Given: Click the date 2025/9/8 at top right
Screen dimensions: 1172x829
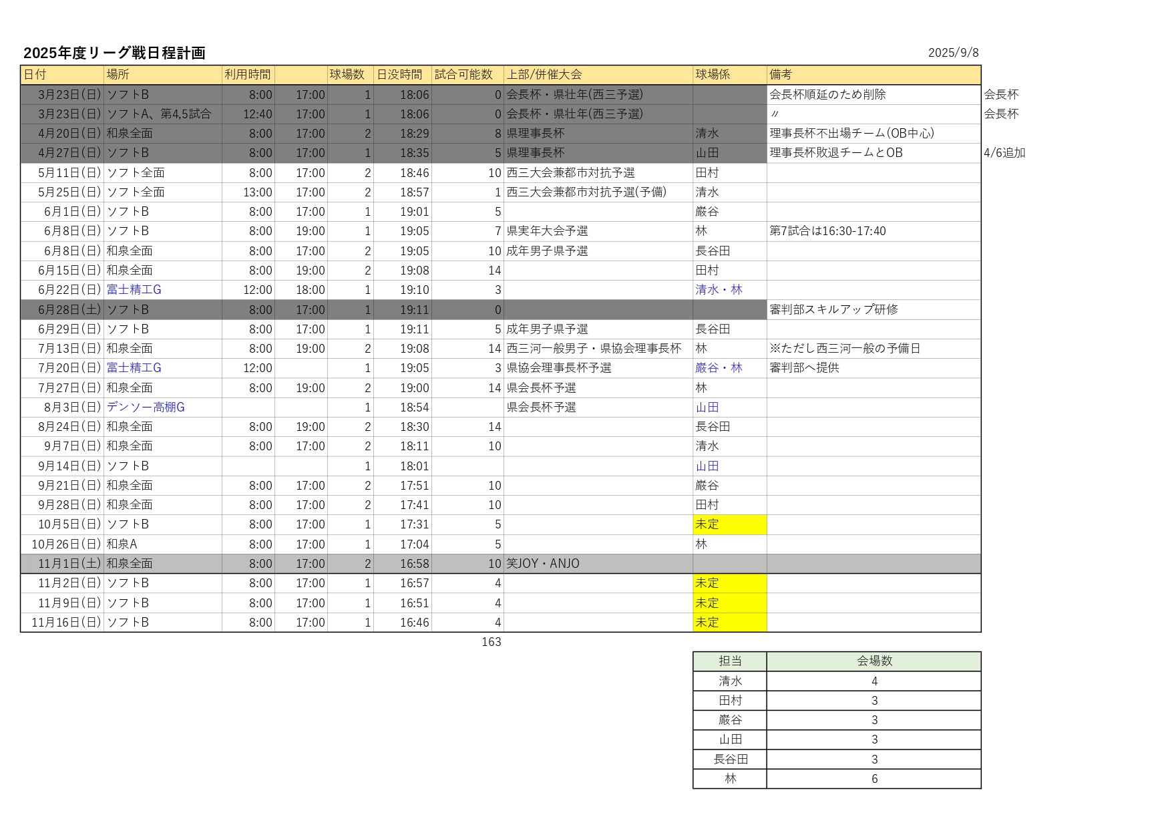Looking at the screenshot, I should 953,53.
